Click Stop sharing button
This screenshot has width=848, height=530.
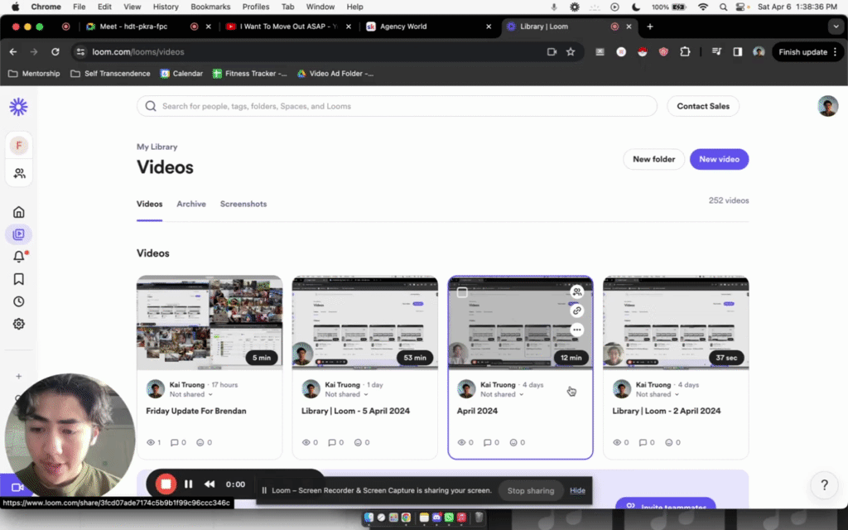coord(531,490)
